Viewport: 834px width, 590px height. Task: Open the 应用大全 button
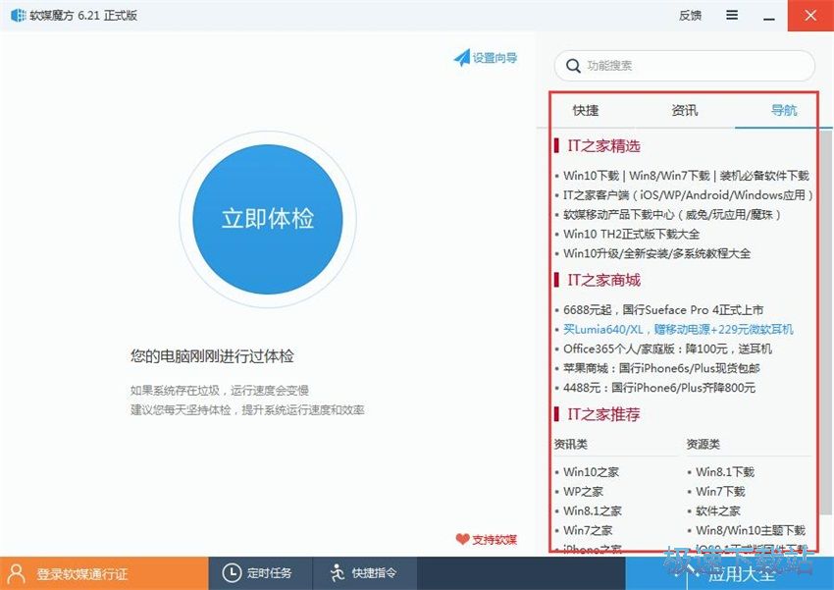coord(730,573)
